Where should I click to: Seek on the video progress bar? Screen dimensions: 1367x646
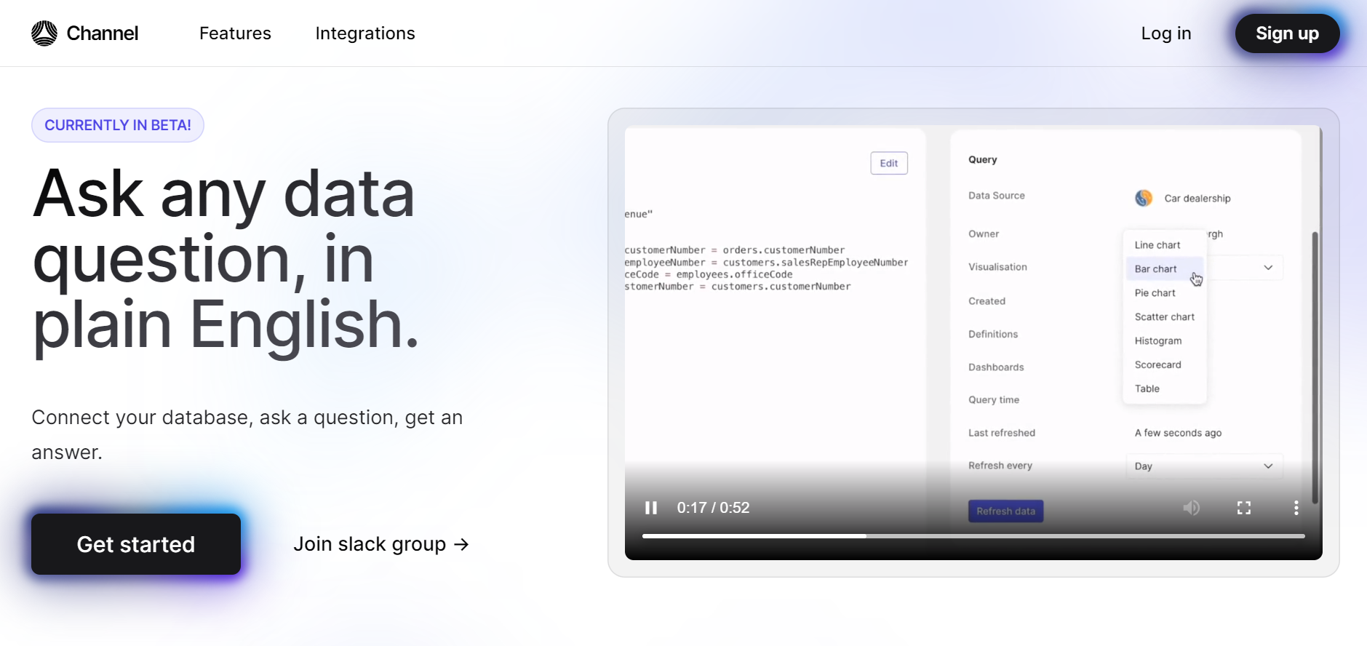coord(973,536)
